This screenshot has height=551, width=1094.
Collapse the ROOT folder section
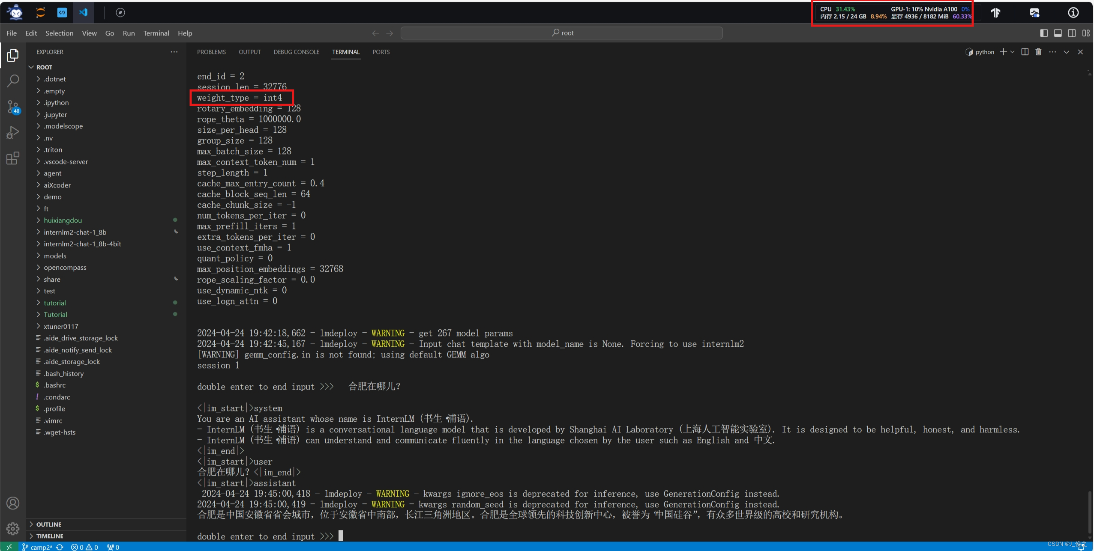(x=105, y=67)
